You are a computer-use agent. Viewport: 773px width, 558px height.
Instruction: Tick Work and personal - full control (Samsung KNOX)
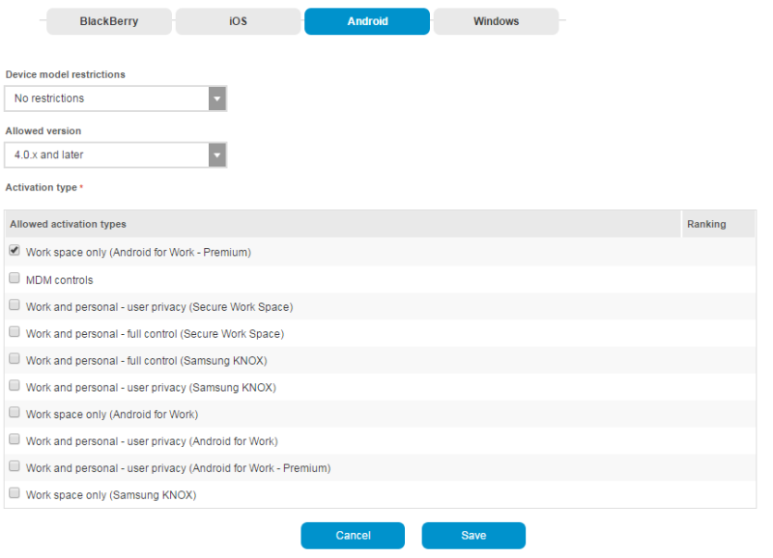click(x=14, y=358)
